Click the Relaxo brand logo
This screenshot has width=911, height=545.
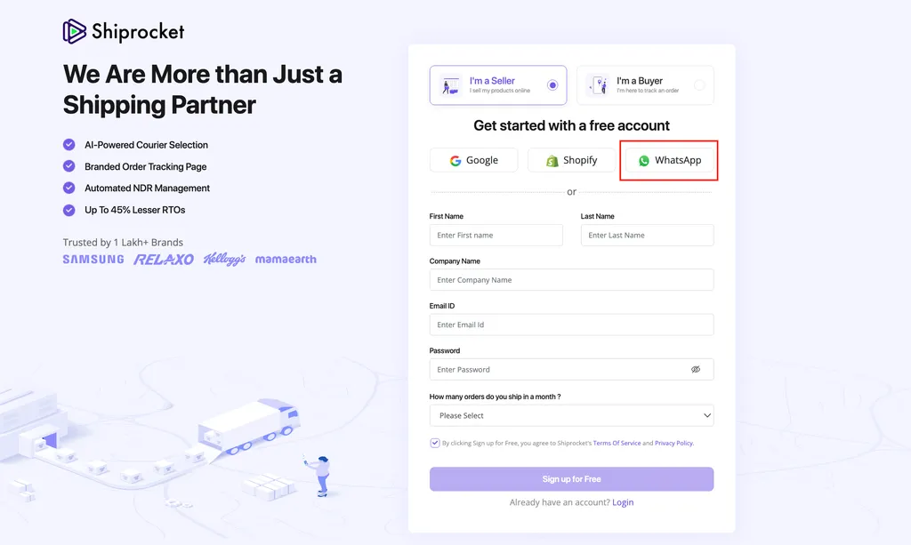pos(164,260)
